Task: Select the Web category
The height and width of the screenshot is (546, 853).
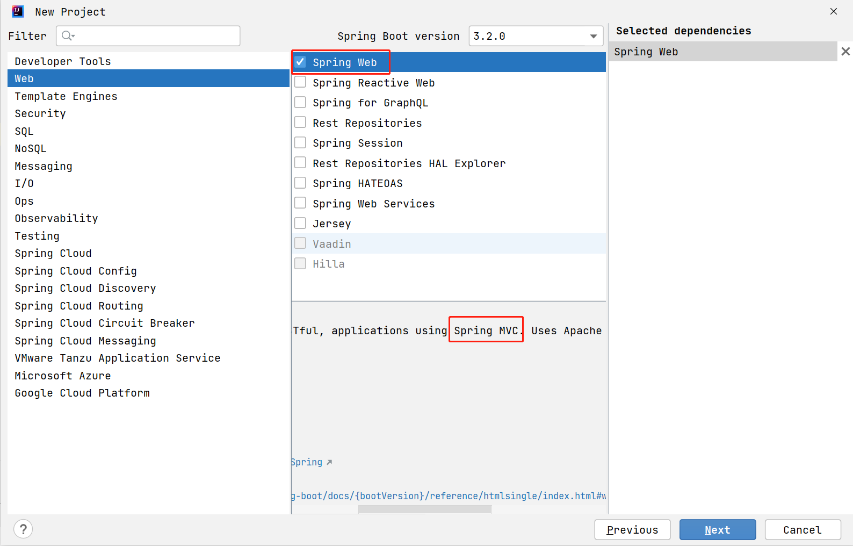Action: 148,78
